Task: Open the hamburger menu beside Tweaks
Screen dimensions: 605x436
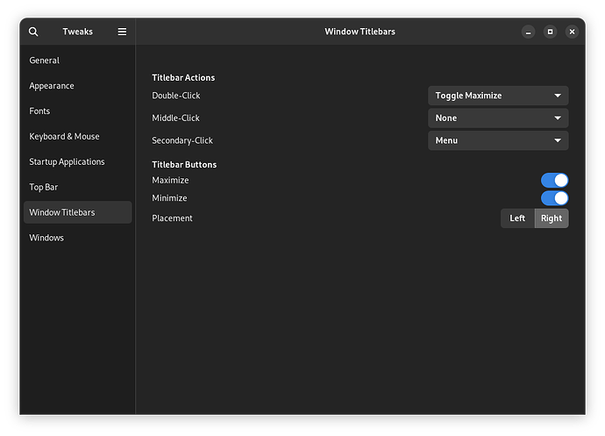Action: click(122, 32)
